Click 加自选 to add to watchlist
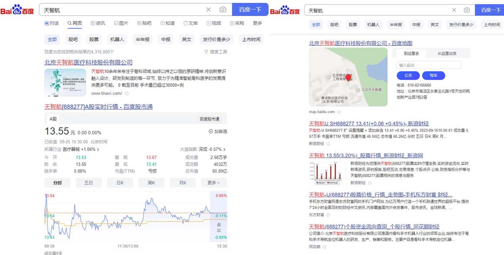The height and width of the screenshot is (255, 504). tap(218, 131)
